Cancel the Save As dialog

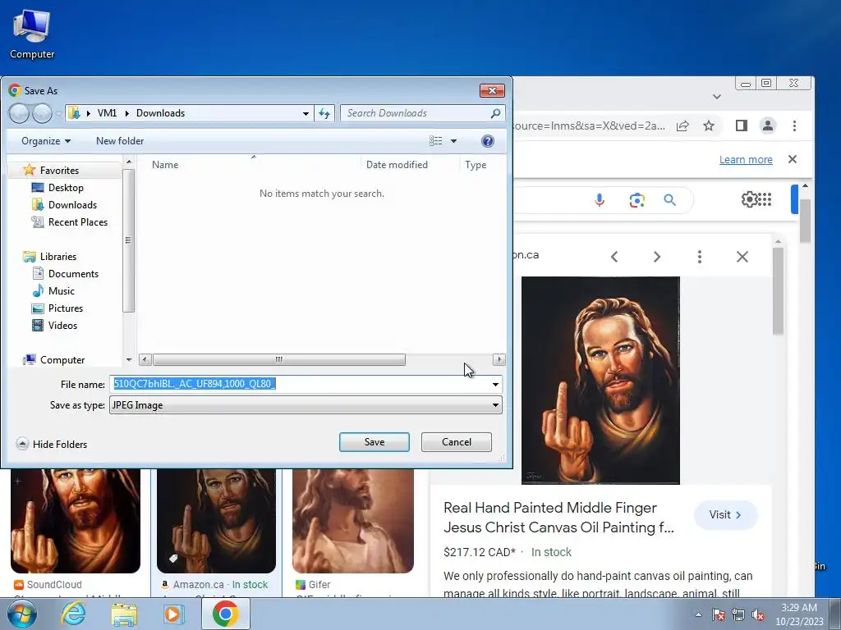click(457, 442)
